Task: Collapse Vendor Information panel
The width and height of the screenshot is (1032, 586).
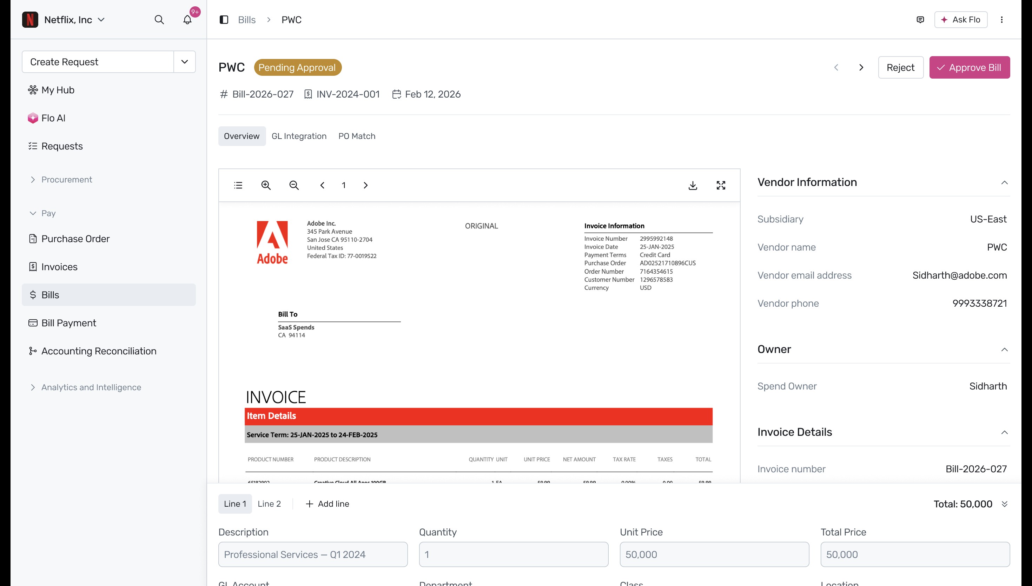Action: coord(1004,183)
